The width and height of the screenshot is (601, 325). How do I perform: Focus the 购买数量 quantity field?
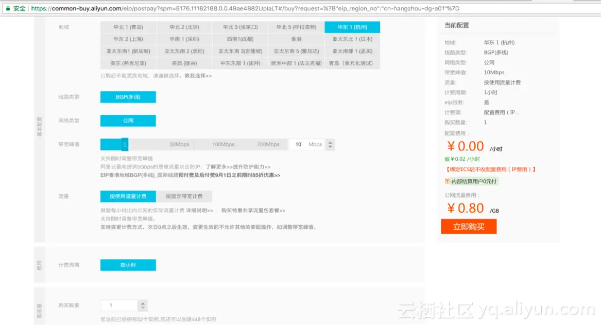(119, 305)
